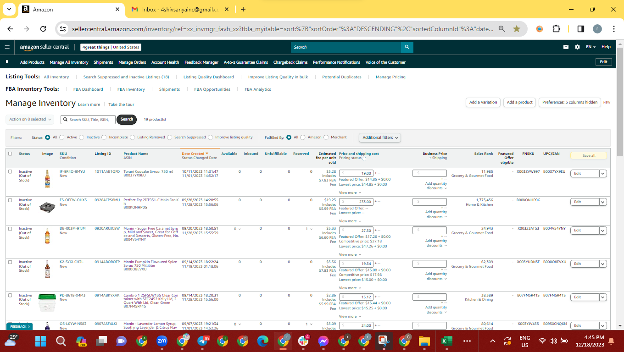Open Help in the top bar
Viewport: 624px width, 352px height.
pos(606,47)
